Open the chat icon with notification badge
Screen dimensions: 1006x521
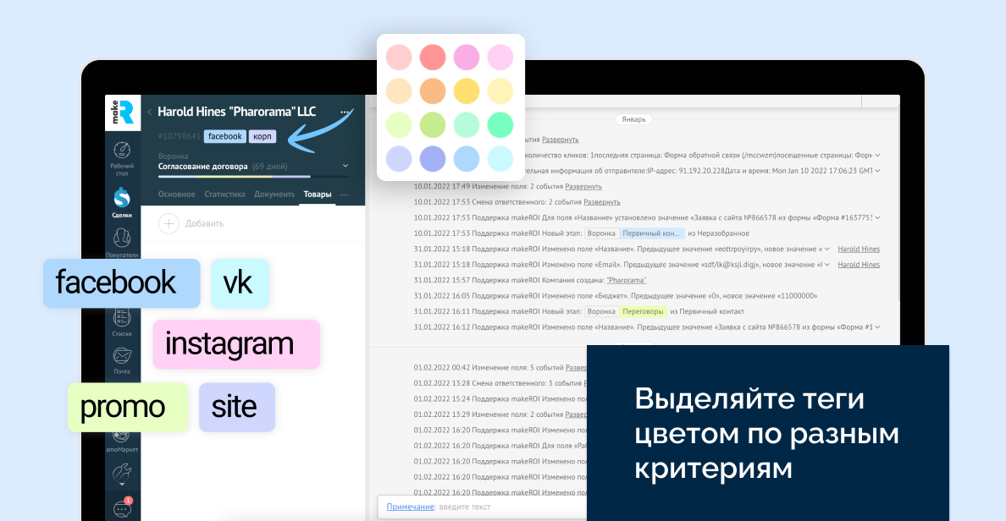pyautogui.click(x=123, y=507)
